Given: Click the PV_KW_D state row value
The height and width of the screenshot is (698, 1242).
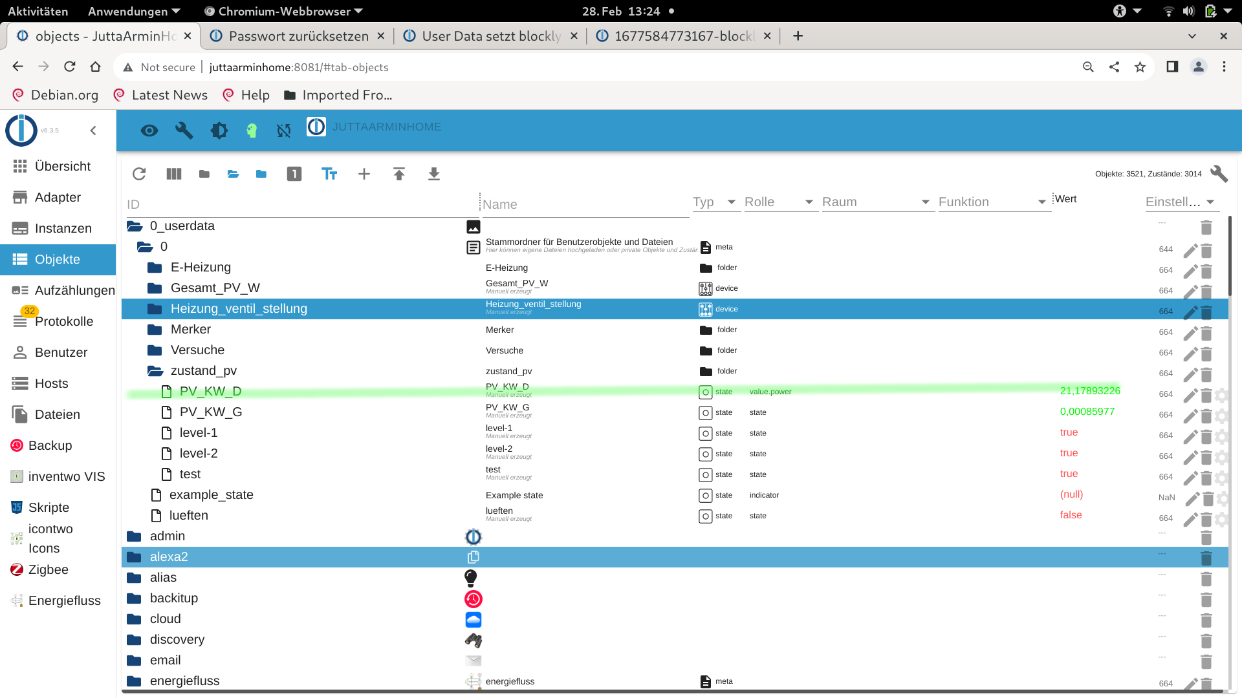Looking at the screenshot, I should [1090, 390].
